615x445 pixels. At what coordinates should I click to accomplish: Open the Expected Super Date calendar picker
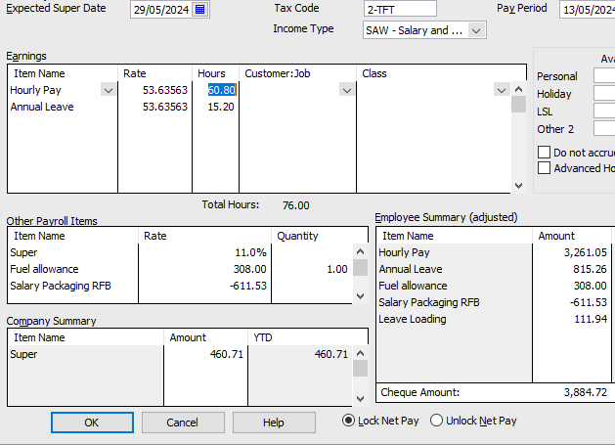coord(200,10)
